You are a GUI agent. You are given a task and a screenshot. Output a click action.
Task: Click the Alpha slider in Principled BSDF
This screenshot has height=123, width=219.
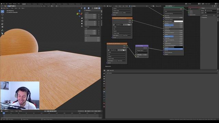click(x=173, y=49)
